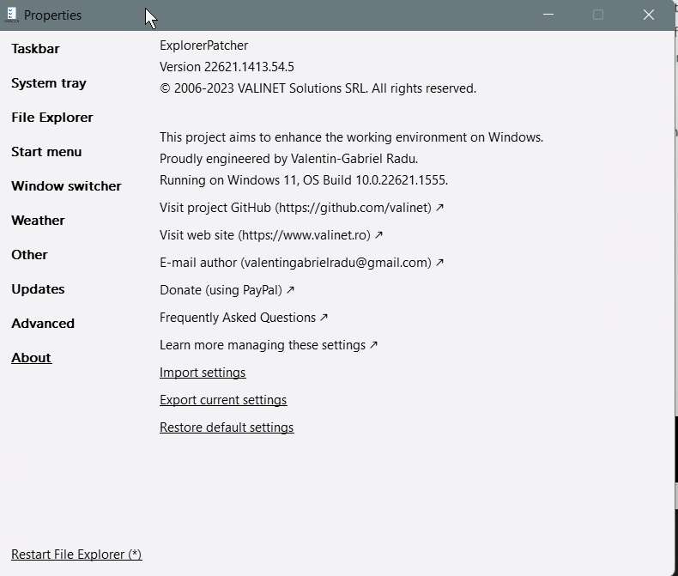Viewport: 678px width, 576px height.
Task: Open the valinet.ro web site link
Action: point(270,235)
